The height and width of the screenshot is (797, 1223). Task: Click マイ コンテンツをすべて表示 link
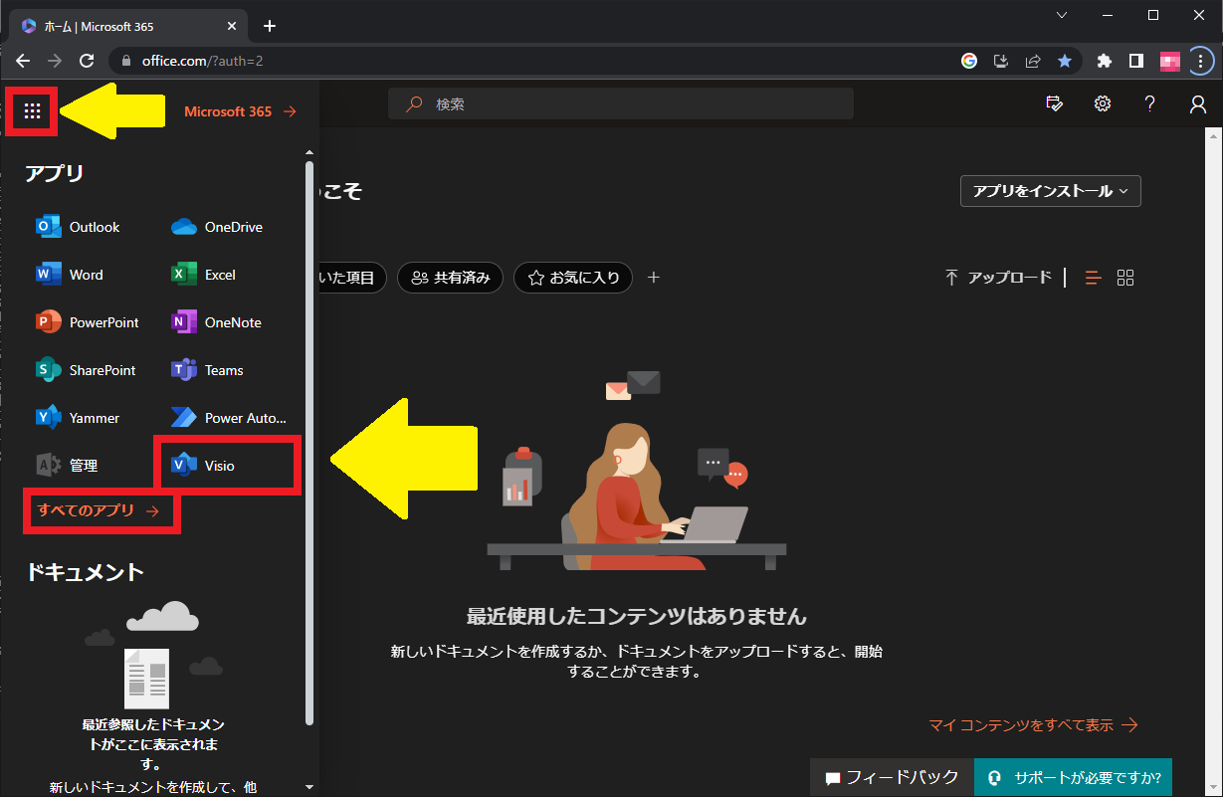(x=1033, y=725)
